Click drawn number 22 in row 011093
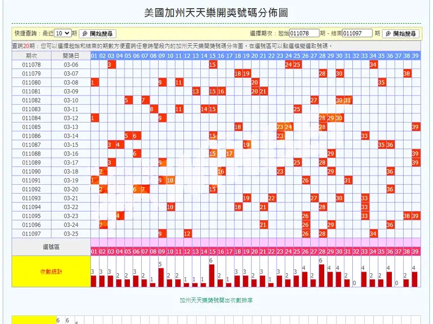Image resolution: width=433 pixels, height=324 pixels. 272,198
